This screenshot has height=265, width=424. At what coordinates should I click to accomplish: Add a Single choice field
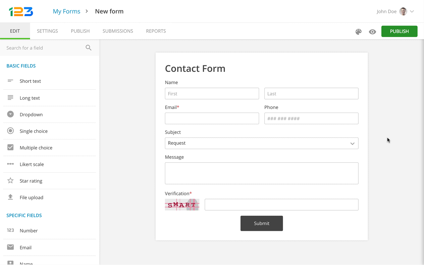pos(50,131)
